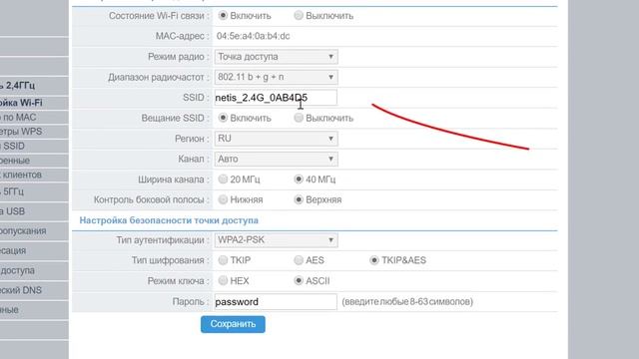
Task: Select ASCII key mode
Action: tap(299, 280)
